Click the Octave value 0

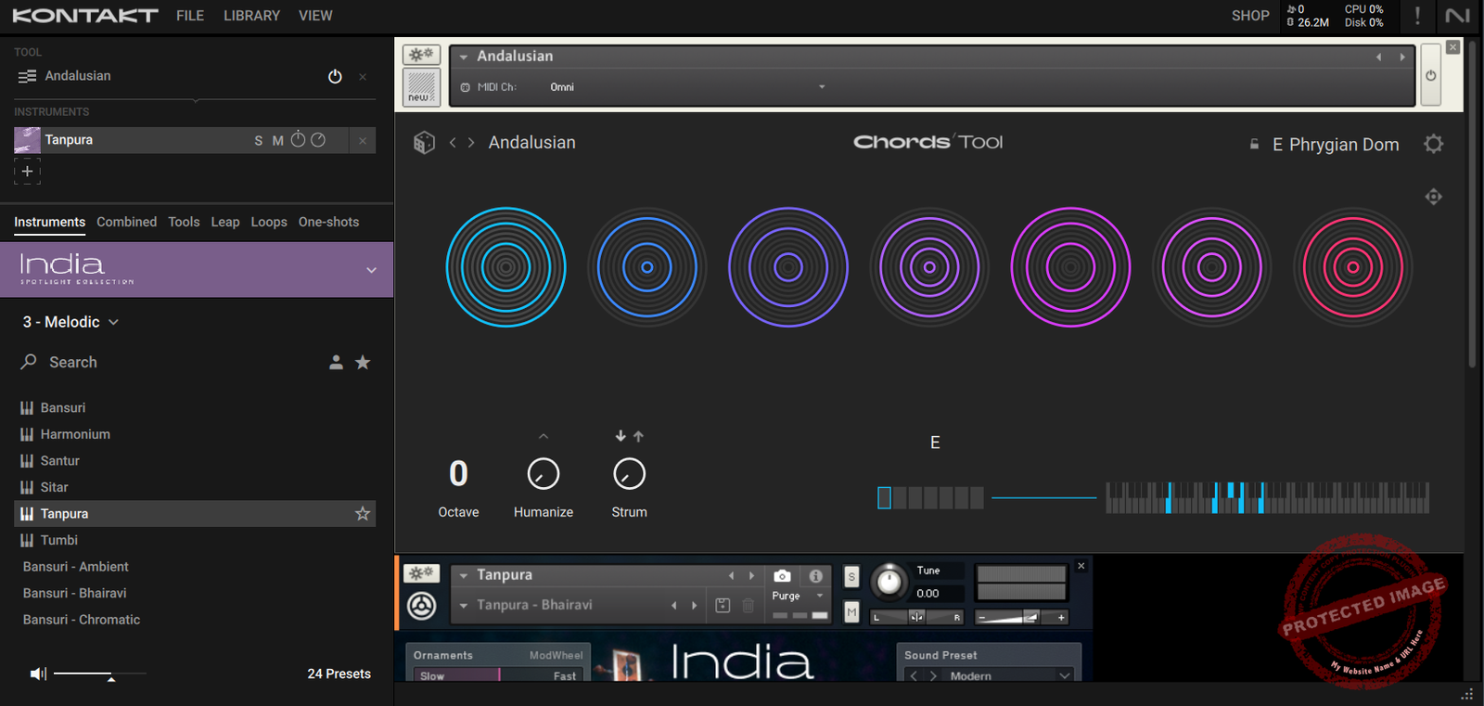pyautogui.click(x=458, y=474)
